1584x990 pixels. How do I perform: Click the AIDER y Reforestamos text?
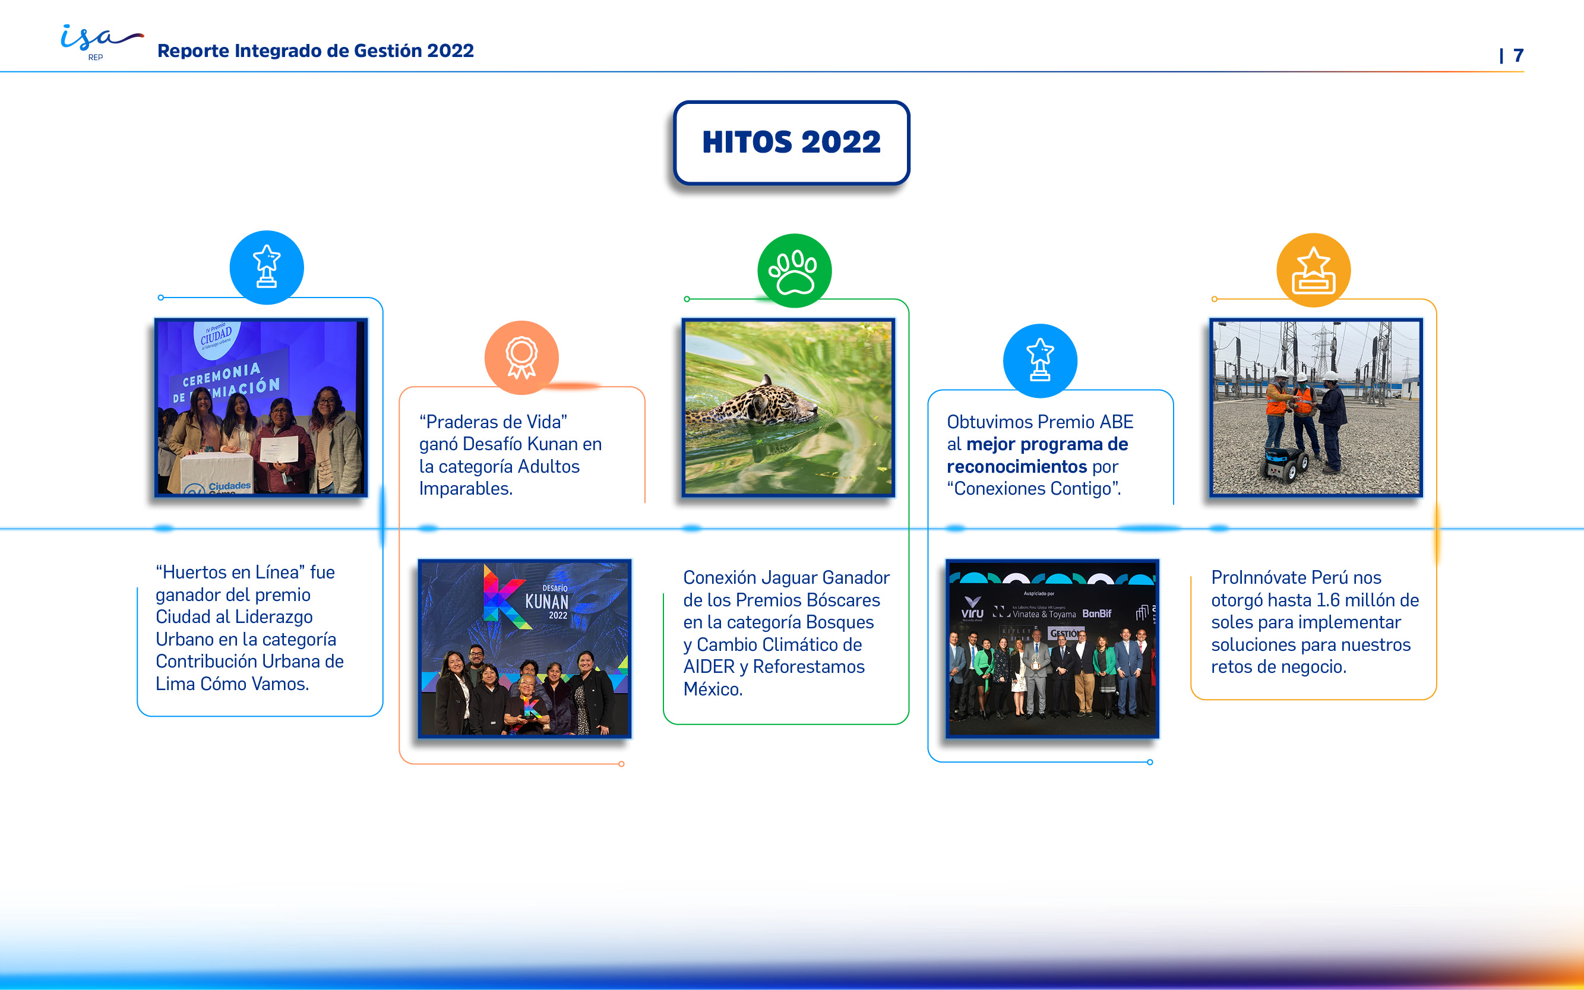pos(774,666)
